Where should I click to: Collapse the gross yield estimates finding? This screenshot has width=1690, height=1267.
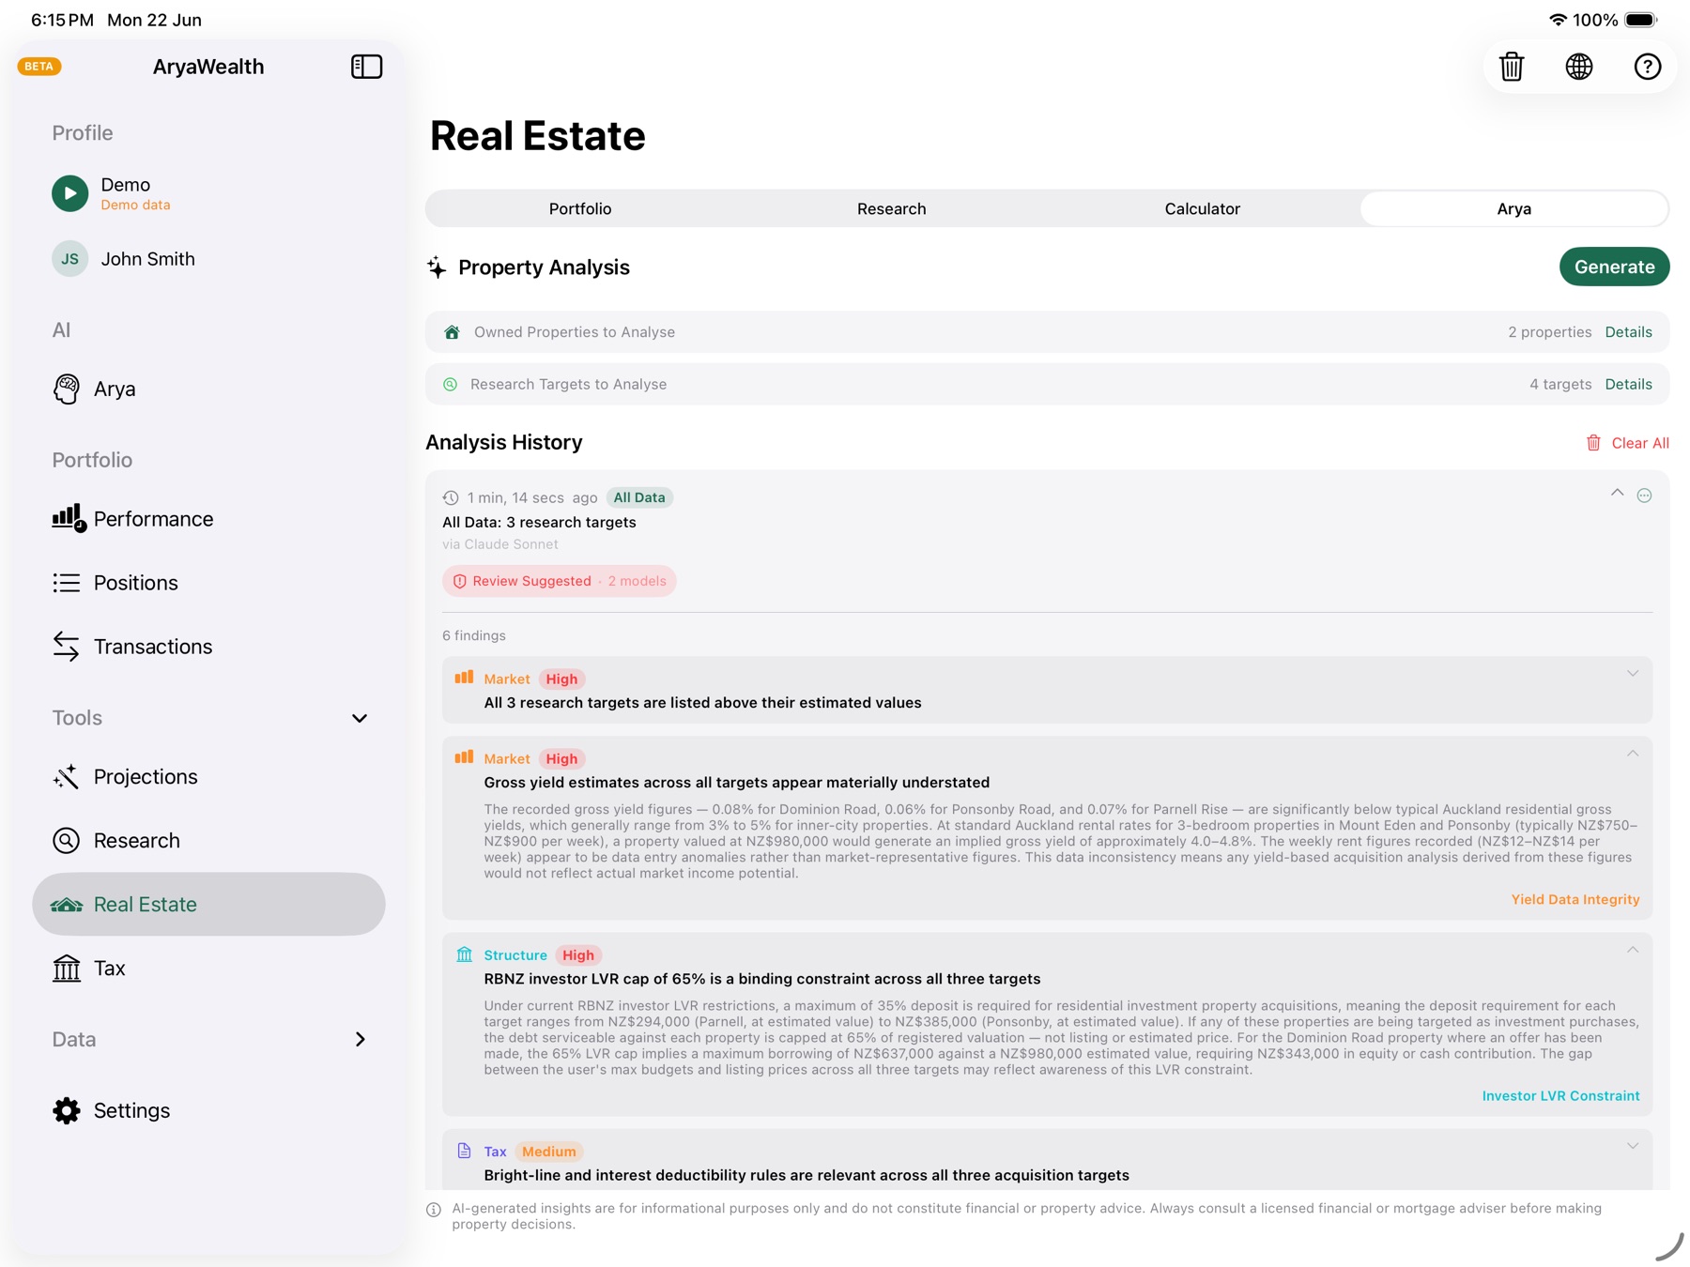(x=1633, y=753)
